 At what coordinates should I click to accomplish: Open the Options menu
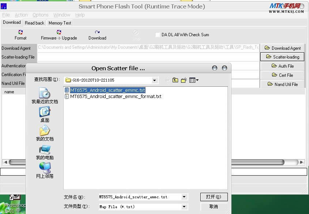(40, 15)
